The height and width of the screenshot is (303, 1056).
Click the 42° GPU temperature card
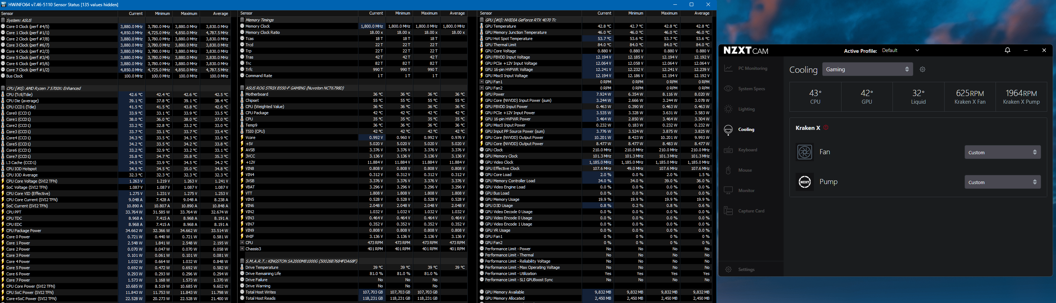click(867, 97)
